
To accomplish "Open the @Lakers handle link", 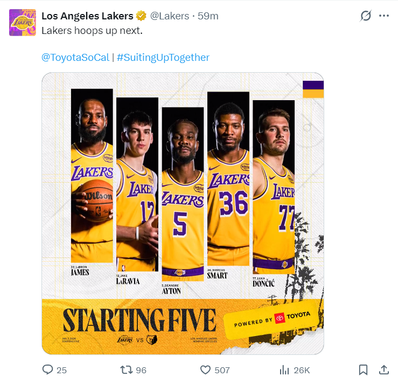I will [170, 16].
